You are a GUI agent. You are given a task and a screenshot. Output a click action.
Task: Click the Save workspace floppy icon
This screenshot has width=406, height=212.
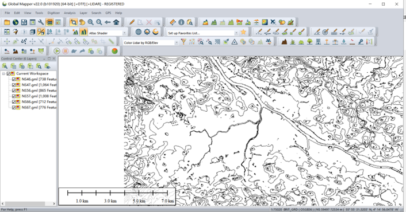(x=24, y=22)
